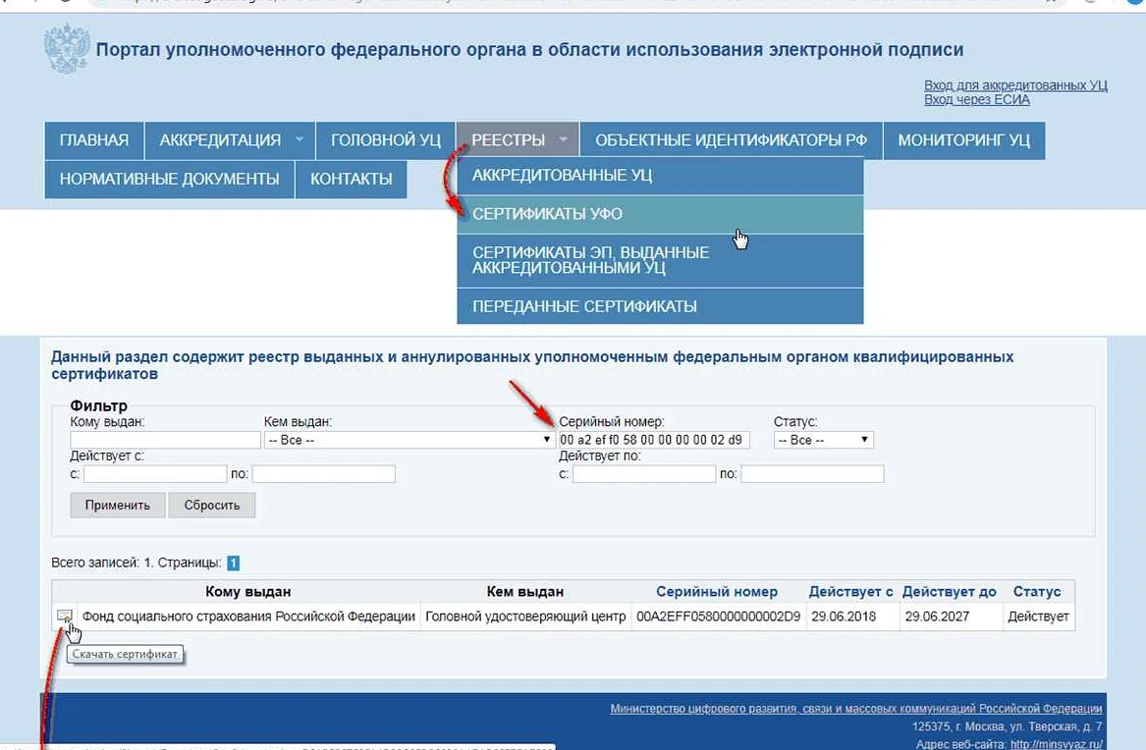
Task: Click the download certificate icon in table row
Action: tap(64, 616)
